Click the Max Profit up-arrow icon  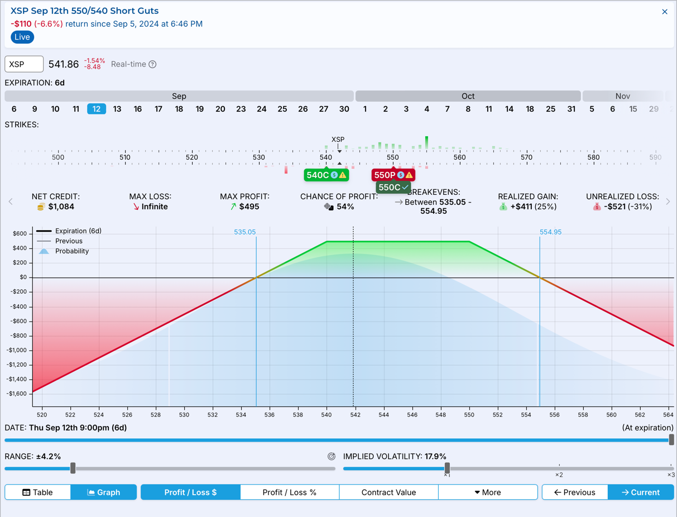(233, 207)
